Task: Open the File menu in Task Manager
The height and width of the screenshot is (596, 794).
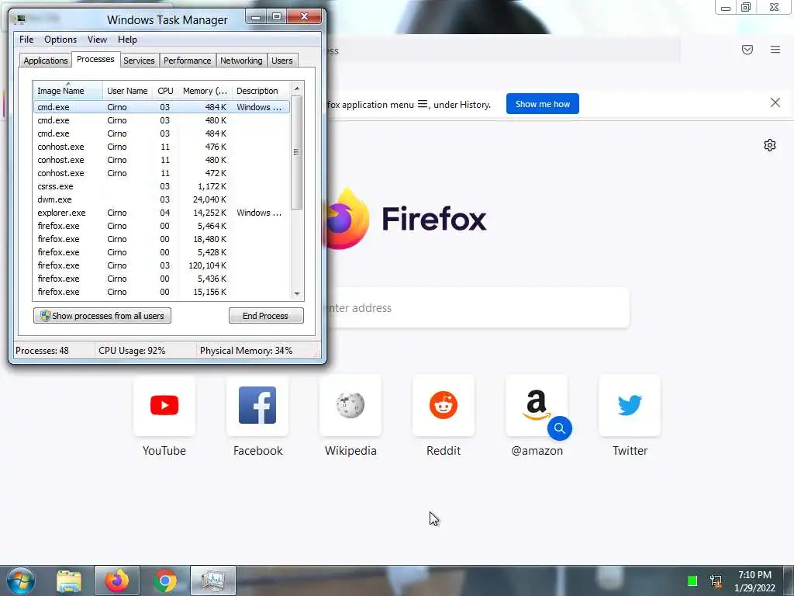Action: (x=26, y=40)
